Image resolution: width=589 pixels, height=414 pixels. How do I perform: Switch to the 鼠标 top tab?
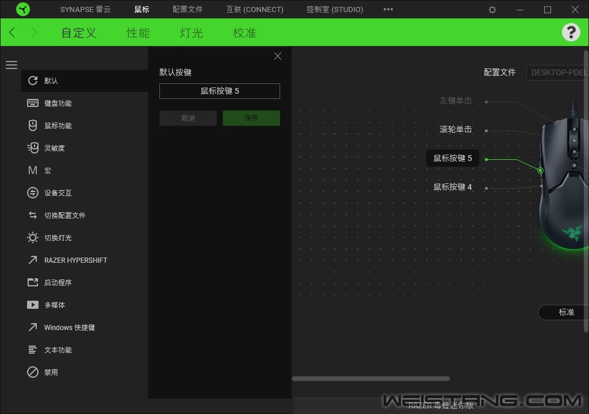[x=141, y=9]
